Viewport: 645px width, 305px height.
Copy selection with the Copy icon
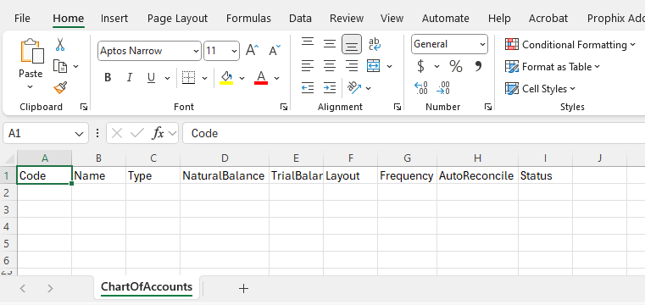60,66
